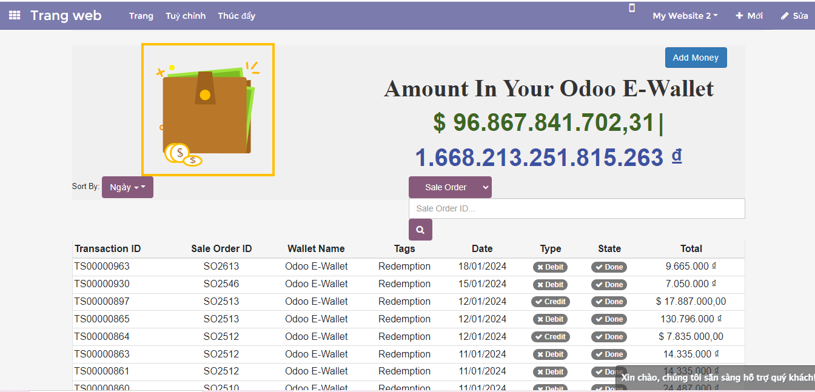Click the Sale Order ID column header

(x=221, y=248)
